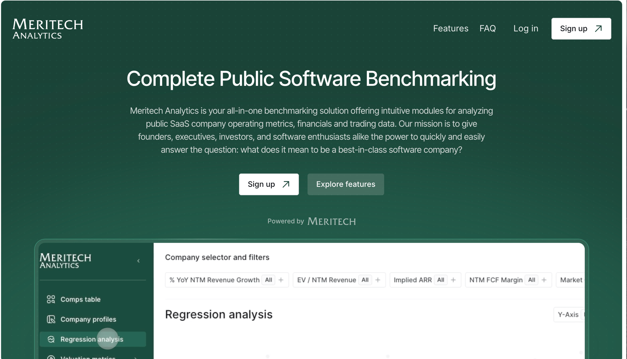Go to the FAQ navigation link
The image size is (627, 359).
(487, 29)
